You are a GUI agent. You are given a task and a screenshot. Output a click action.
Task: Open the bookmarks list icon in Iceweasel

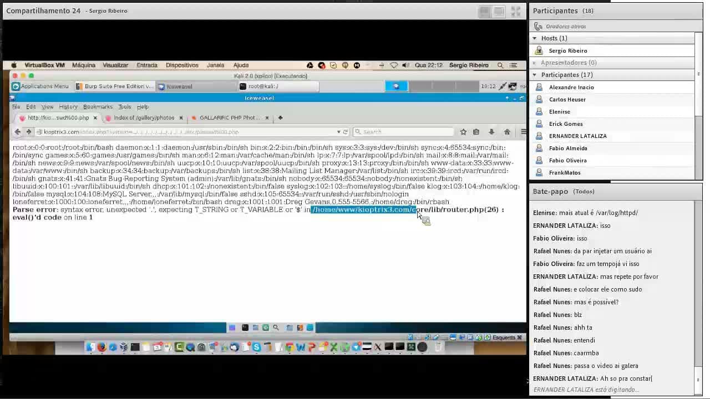(476, 132)
